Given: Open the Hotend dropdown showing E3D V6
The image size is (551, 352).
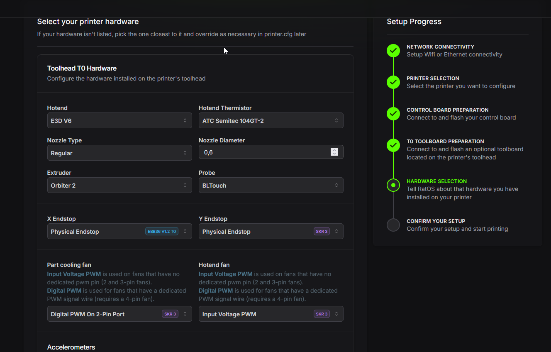Looking at the screenshot, I should tap(119, 120).
